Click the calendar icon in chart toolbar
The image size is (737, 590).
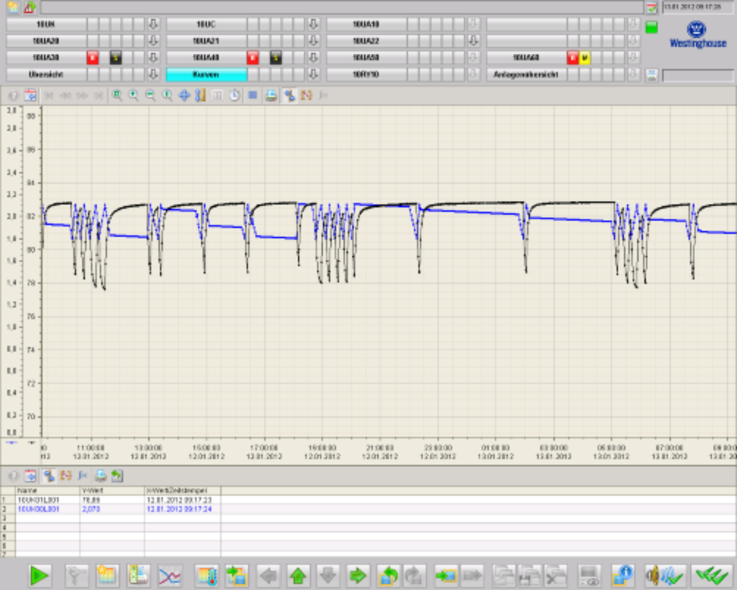click(30, 95)
